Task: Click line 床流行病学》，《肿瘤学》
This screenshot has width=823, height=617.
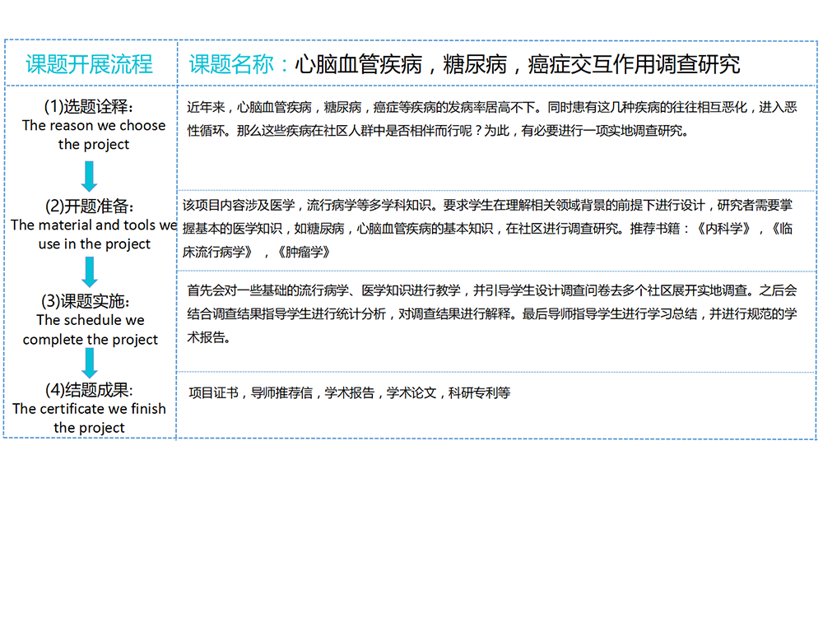Action: click(x=256, y=253)
